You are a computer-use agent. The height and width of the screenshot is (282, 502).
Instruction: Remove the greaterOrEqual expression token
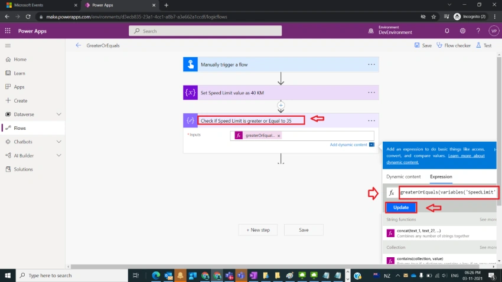(x=279, y=136)
